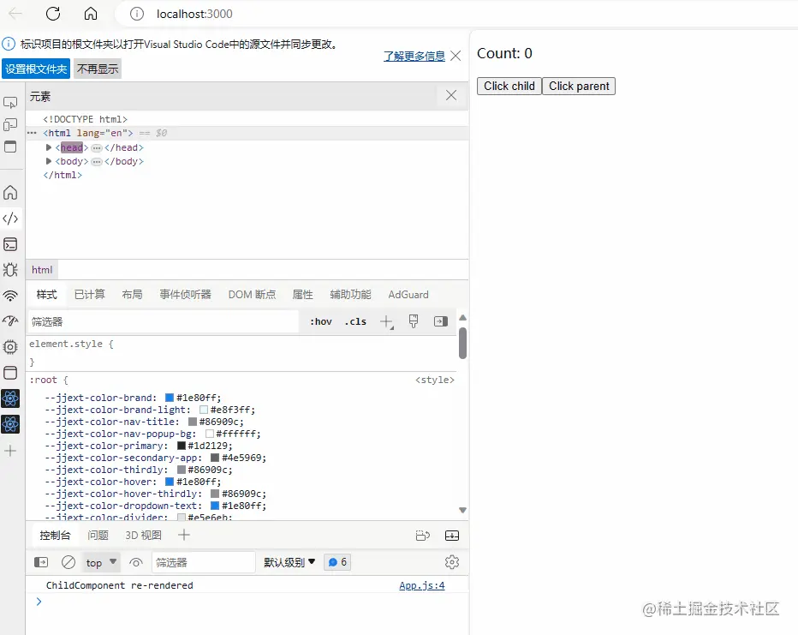Toggle rendering emulation paintbrush icon
798x635 pixels.
point(414,321)
